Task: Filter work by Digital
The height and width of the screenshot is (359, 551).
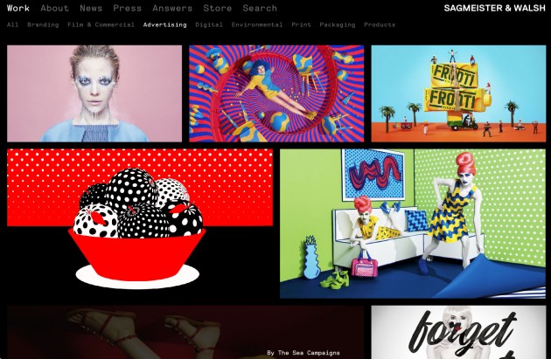Action: (x=209, y=24)
